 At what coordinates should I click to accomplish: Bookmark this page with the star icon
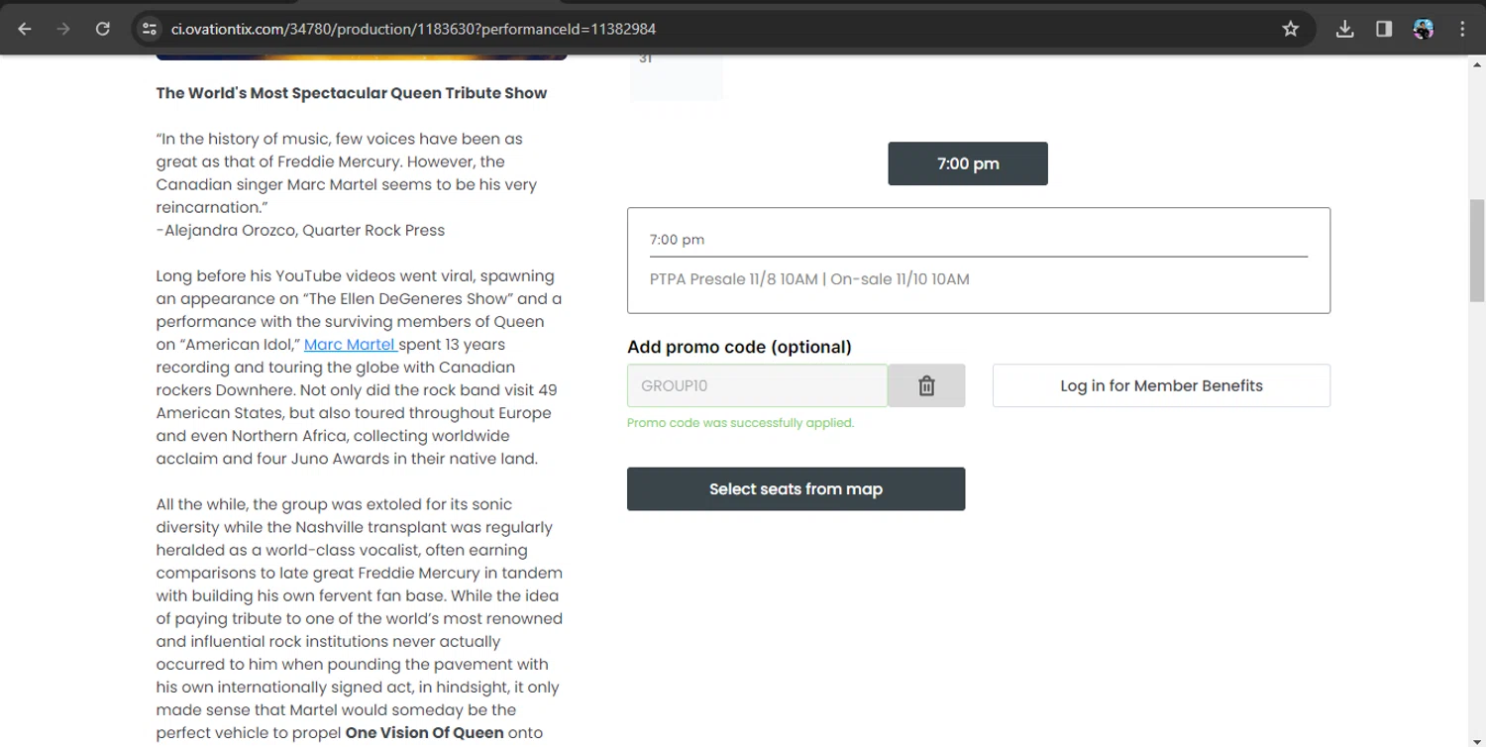click(1290, 29)
